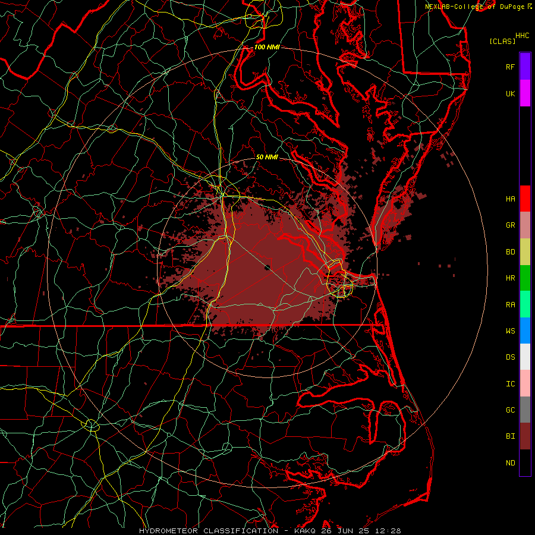The width and height of the screenshot is (535, 535).
Task: Click the BI legend label
Action: [x=510, y=436]
